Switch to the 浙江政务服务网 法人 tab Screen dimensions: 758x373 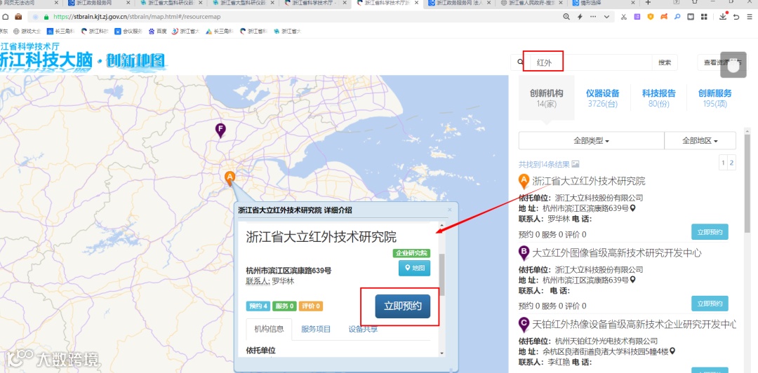coord(460,3)
